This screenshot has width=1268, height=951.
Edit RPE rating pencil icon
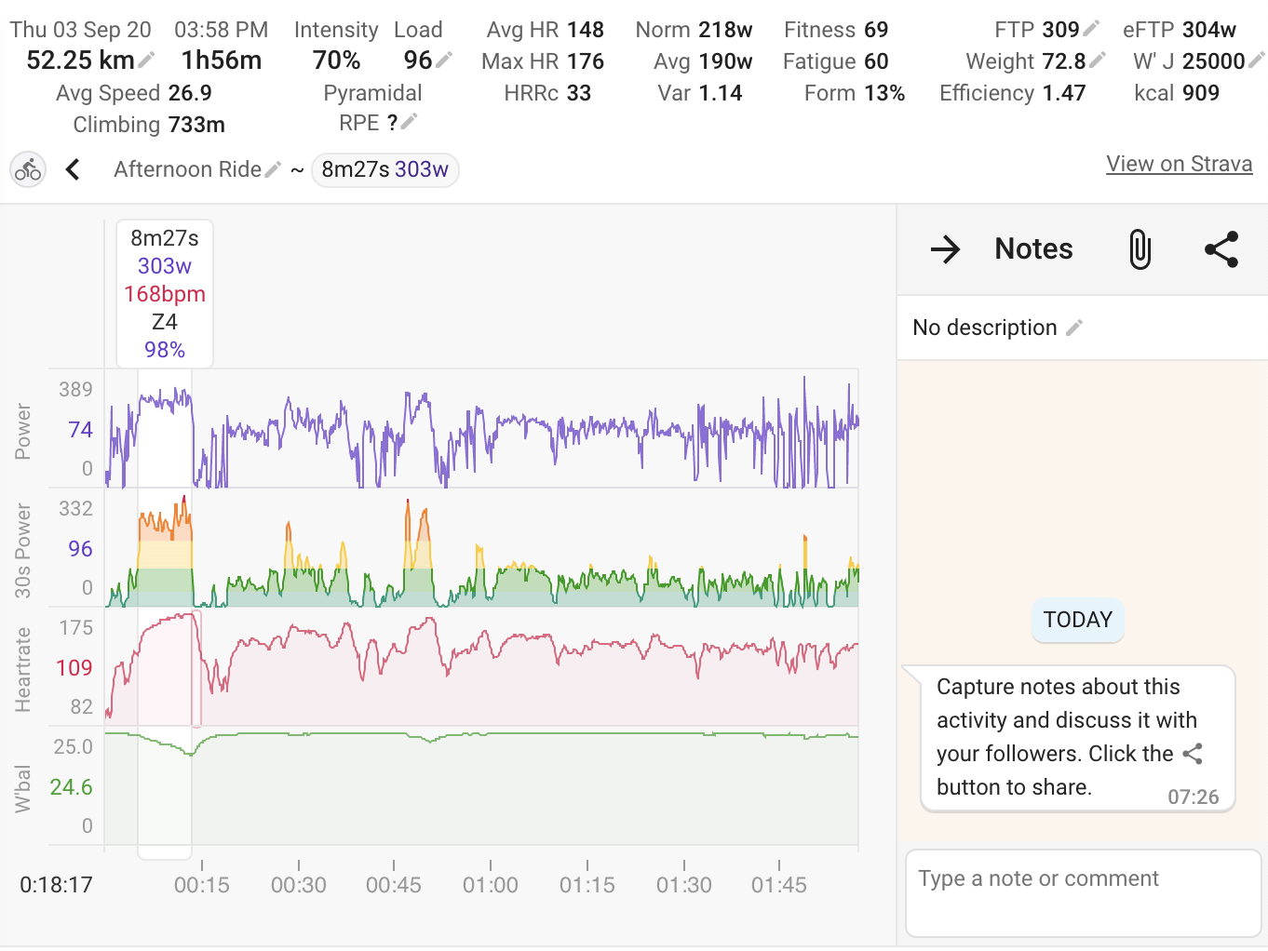tap(409, 122)
